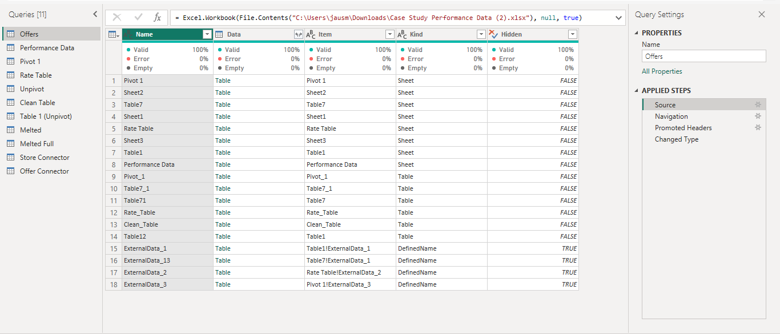The width and height of the screenshot is (780, 334).
Task: Open Table link in Rate Table row
Action: pos(223,128)
